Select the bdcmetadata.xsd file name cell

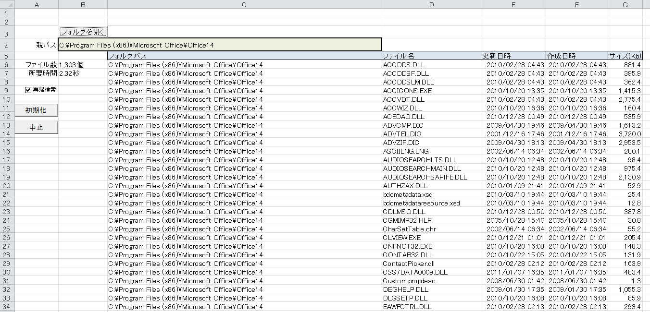pyautogui.click(x=431, y=194)
